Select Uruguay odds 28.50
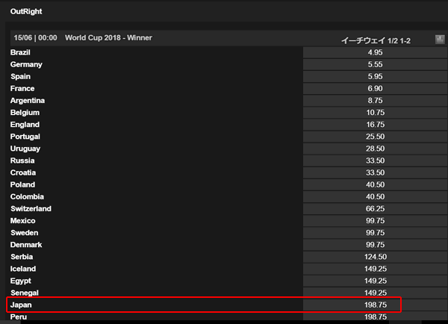The image size is (448, 324). pos(375,149)
